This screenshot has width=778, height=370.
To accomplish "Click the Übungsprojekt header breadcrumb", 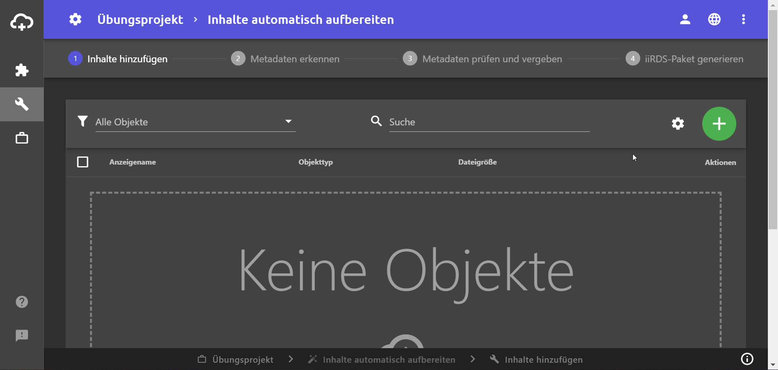I will click(140, 19).
